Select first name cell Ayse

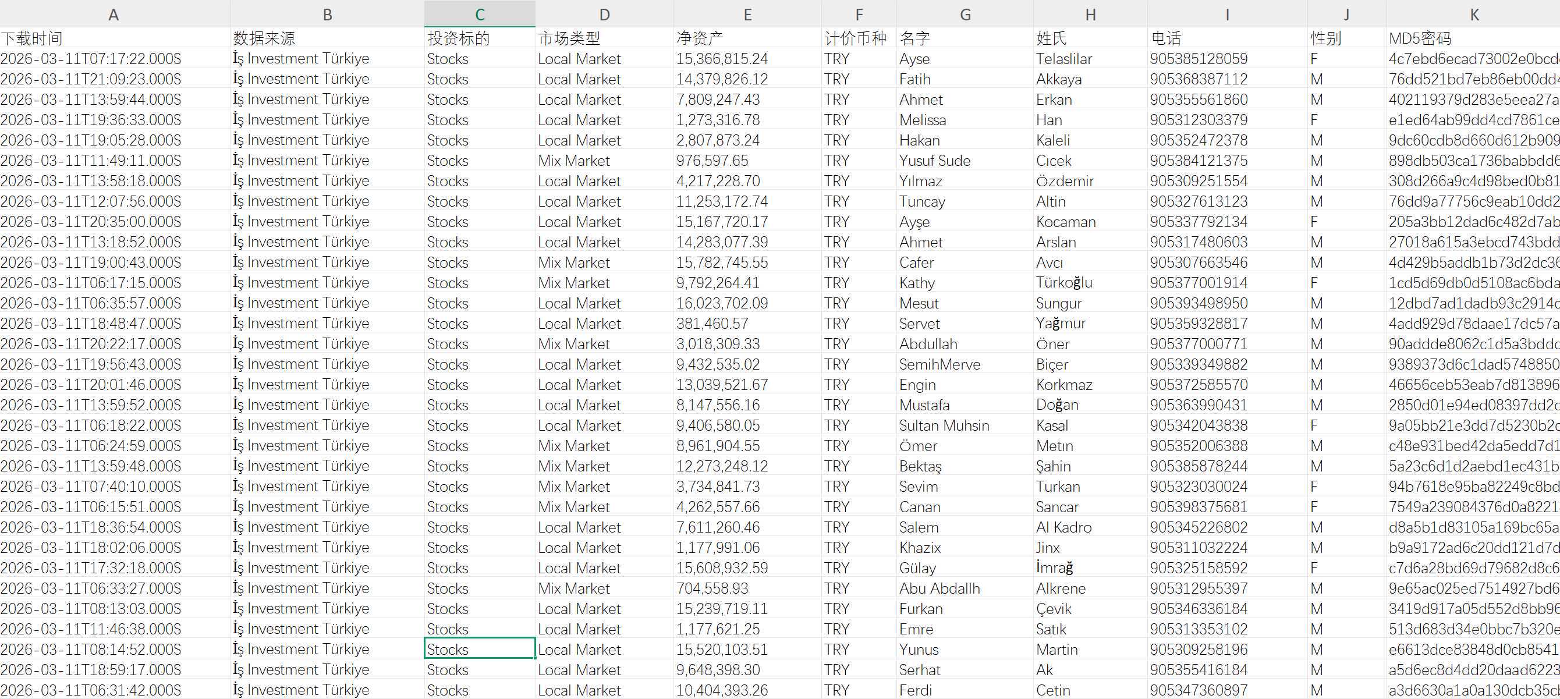pyautogui.click(x=965, y=59)
